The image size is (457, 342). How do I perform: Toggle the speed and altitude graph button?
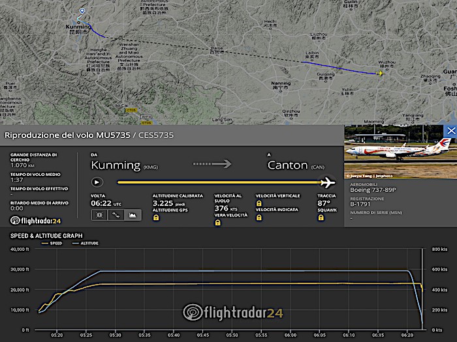133,215
